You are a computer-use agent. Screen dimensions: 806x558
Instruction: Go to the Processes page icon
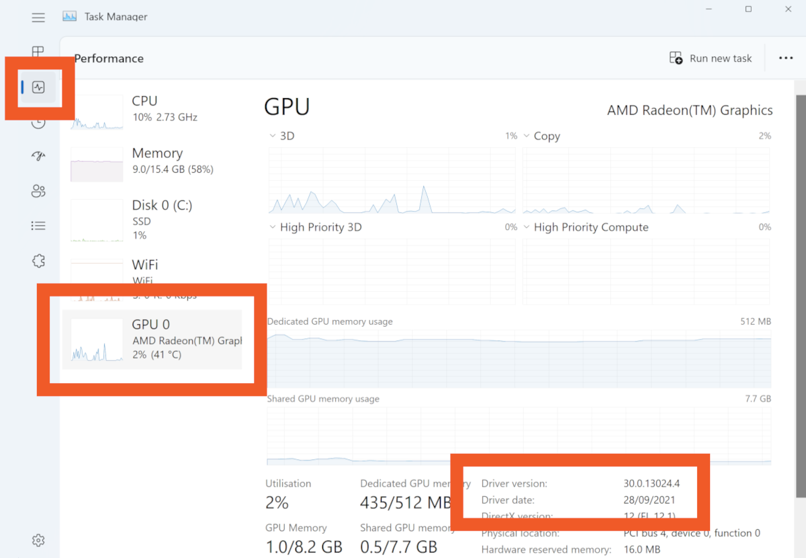click(x=38, y=52)
